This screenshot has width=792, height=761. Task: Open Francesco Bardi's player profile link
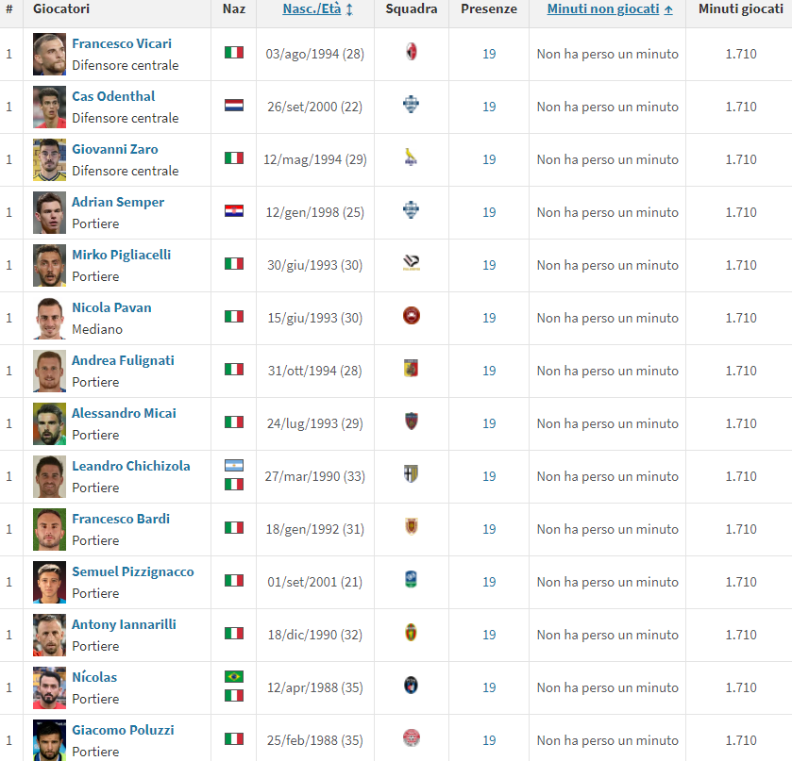(x=121, y=519)
